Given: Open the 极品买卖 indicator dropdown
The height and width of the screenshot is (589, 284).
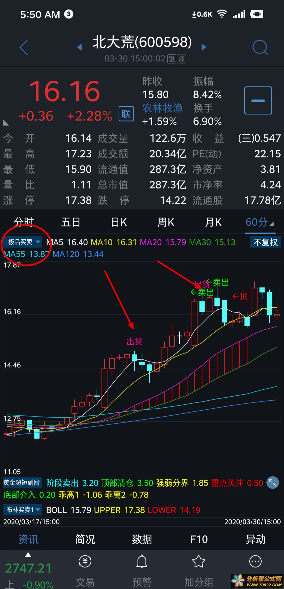Looking at the screenshot, I should coord(23,242).
